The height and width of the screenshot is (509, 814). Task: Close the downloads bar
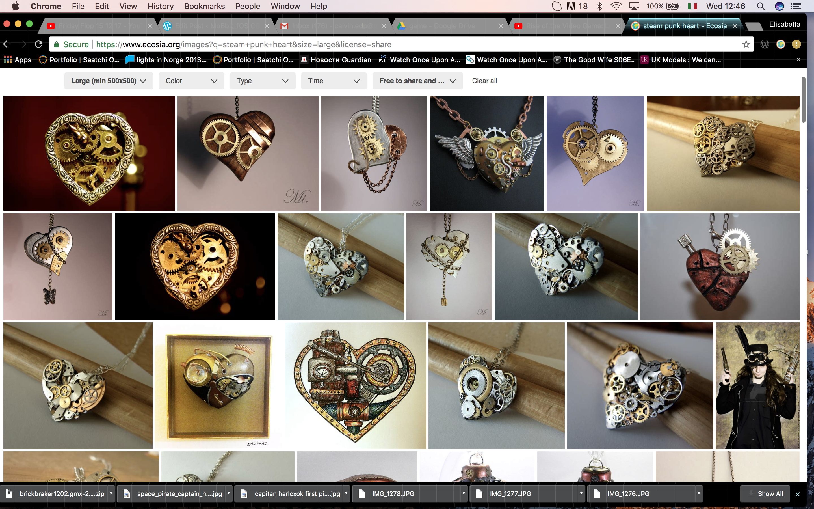[798, 494]
